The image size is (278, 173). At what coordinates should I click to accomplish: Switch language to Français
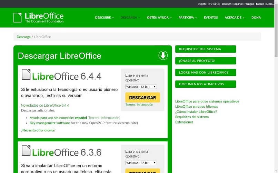pyautogui.click(x=249, y=4)
